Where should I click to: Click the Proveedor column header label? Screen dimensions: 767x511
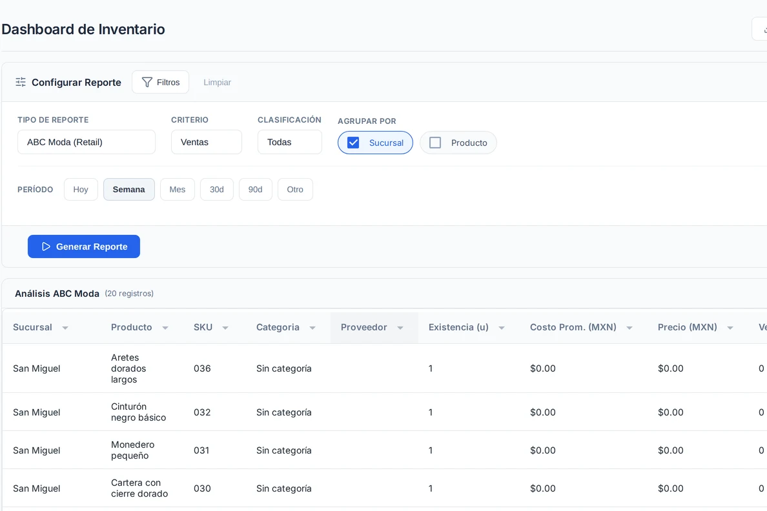tap(364, 327)
